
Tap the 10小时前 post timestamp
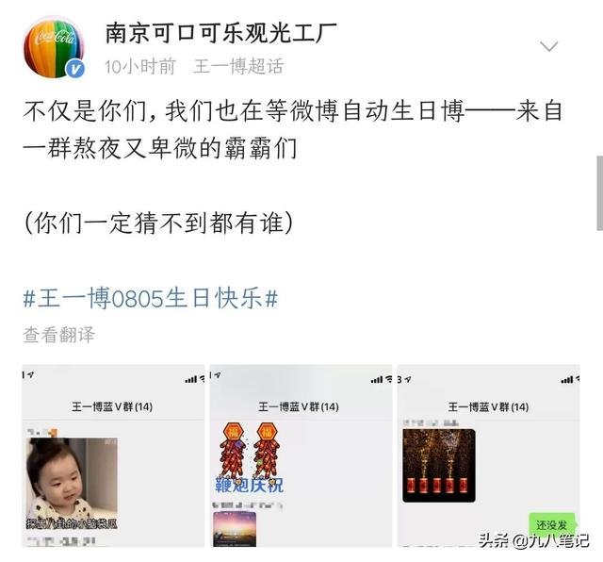[140, 66]
